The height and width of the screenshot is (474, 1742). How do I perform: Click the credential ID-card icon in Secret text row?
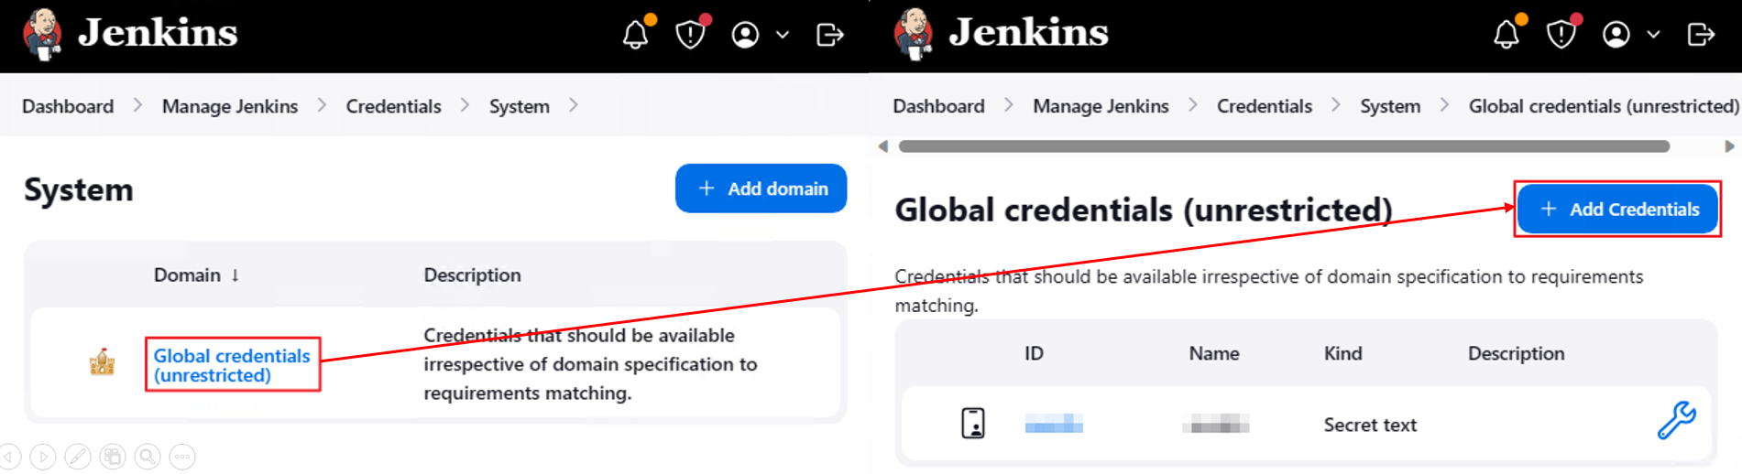973,424
